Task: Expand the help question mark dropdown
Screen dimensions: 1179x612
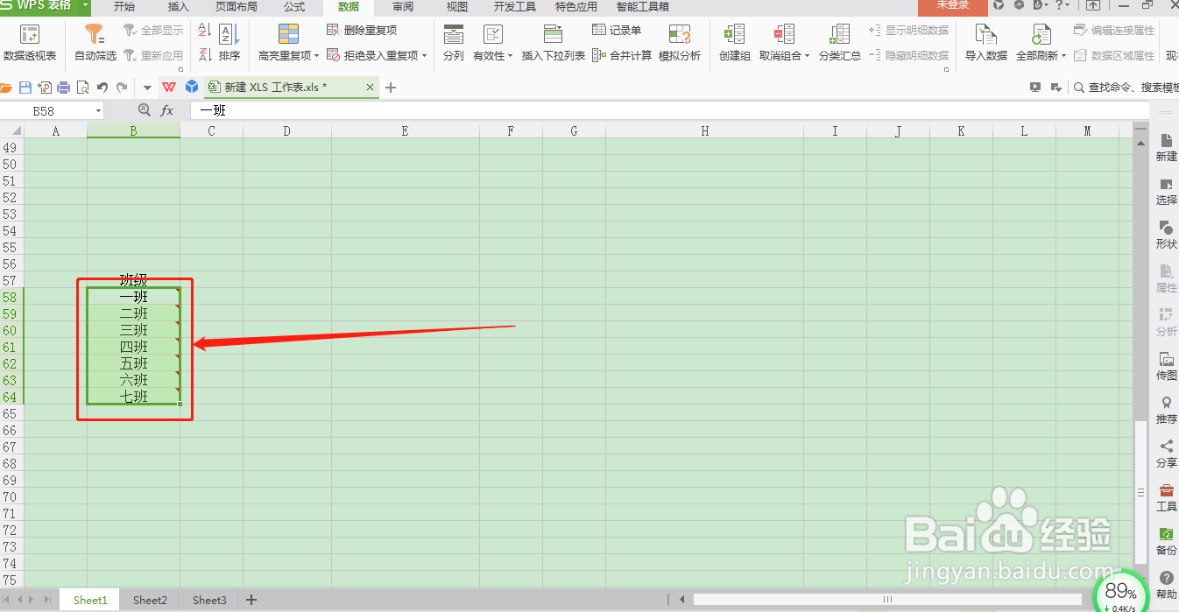Action: [x=1066, y=5]
